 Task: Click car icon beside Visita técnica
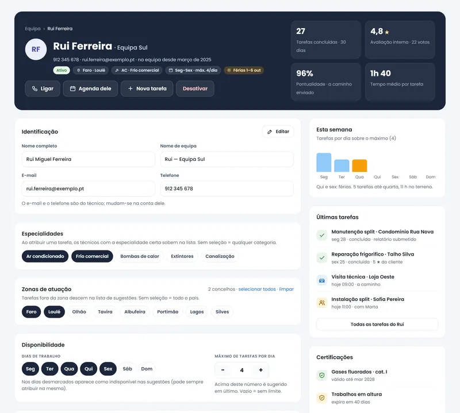[x=322, y=280]
